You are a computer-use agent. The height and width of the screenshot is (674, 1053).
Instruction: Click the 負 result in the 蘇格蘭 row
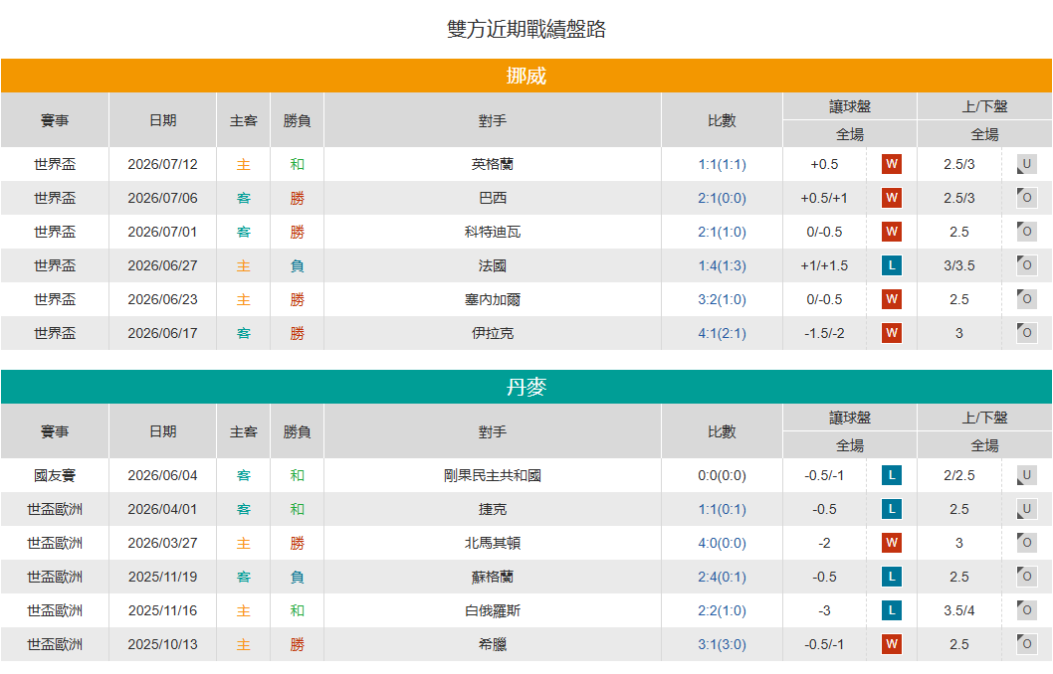pos(297,577)
